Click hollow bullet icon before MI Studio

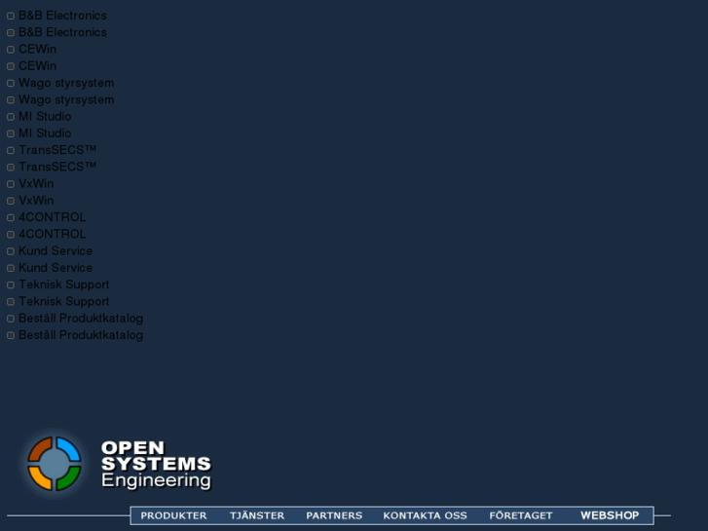coord(11,117)
